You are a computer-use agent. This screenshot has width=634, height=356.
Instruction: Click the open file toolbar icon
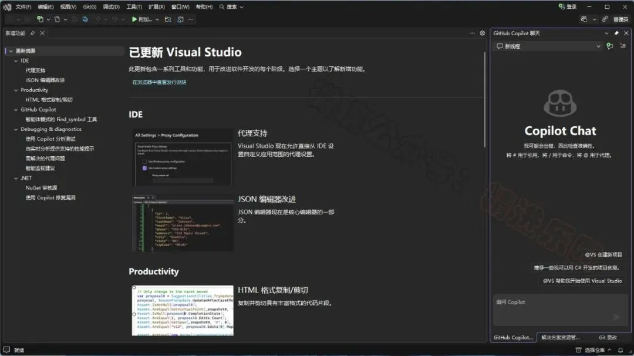pyautogui.click(x=57, y=19)
